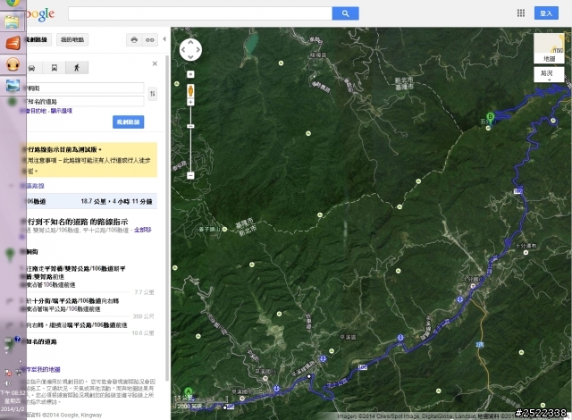Click green marker B on map
Viewport: 572px width, 420px height.
(x=491, y=118)
